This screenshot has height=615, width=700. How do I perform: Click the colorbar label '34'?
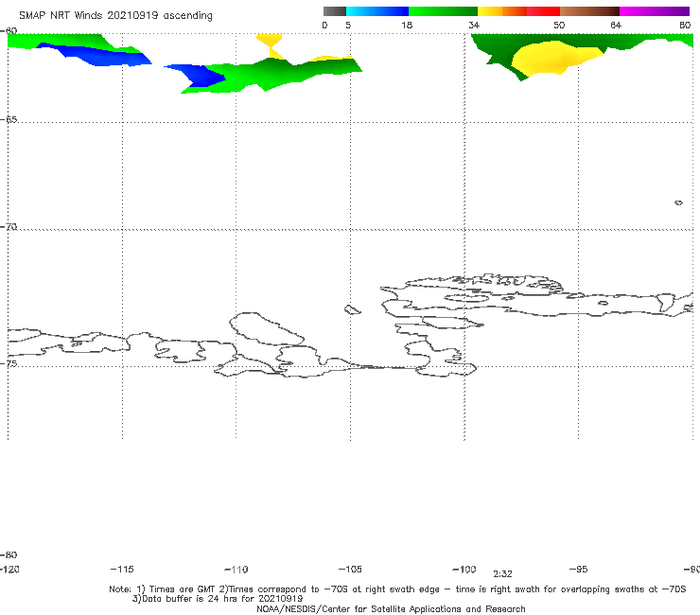pos(474,25)
